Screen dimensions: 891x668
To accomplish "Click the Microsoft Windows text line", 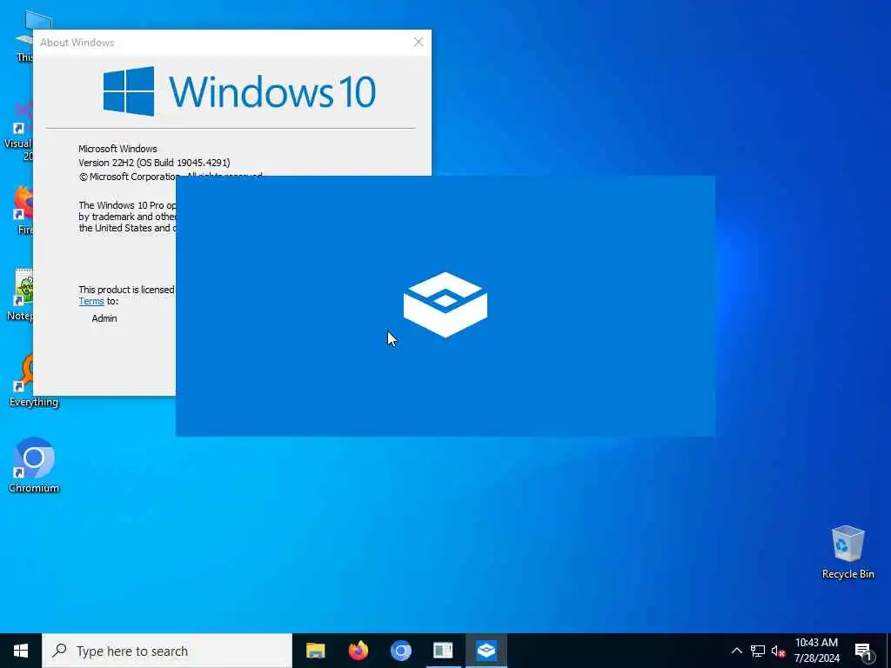I will tap(117, 149).
